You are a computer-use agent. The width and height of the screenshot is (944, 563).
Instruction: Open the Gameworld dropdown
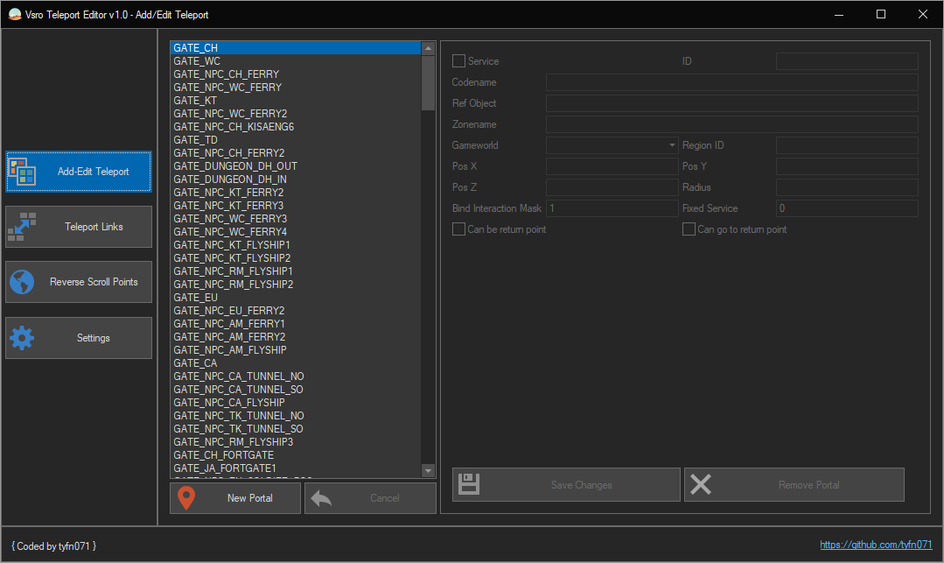pyautogui.click(x=612, y=145)
